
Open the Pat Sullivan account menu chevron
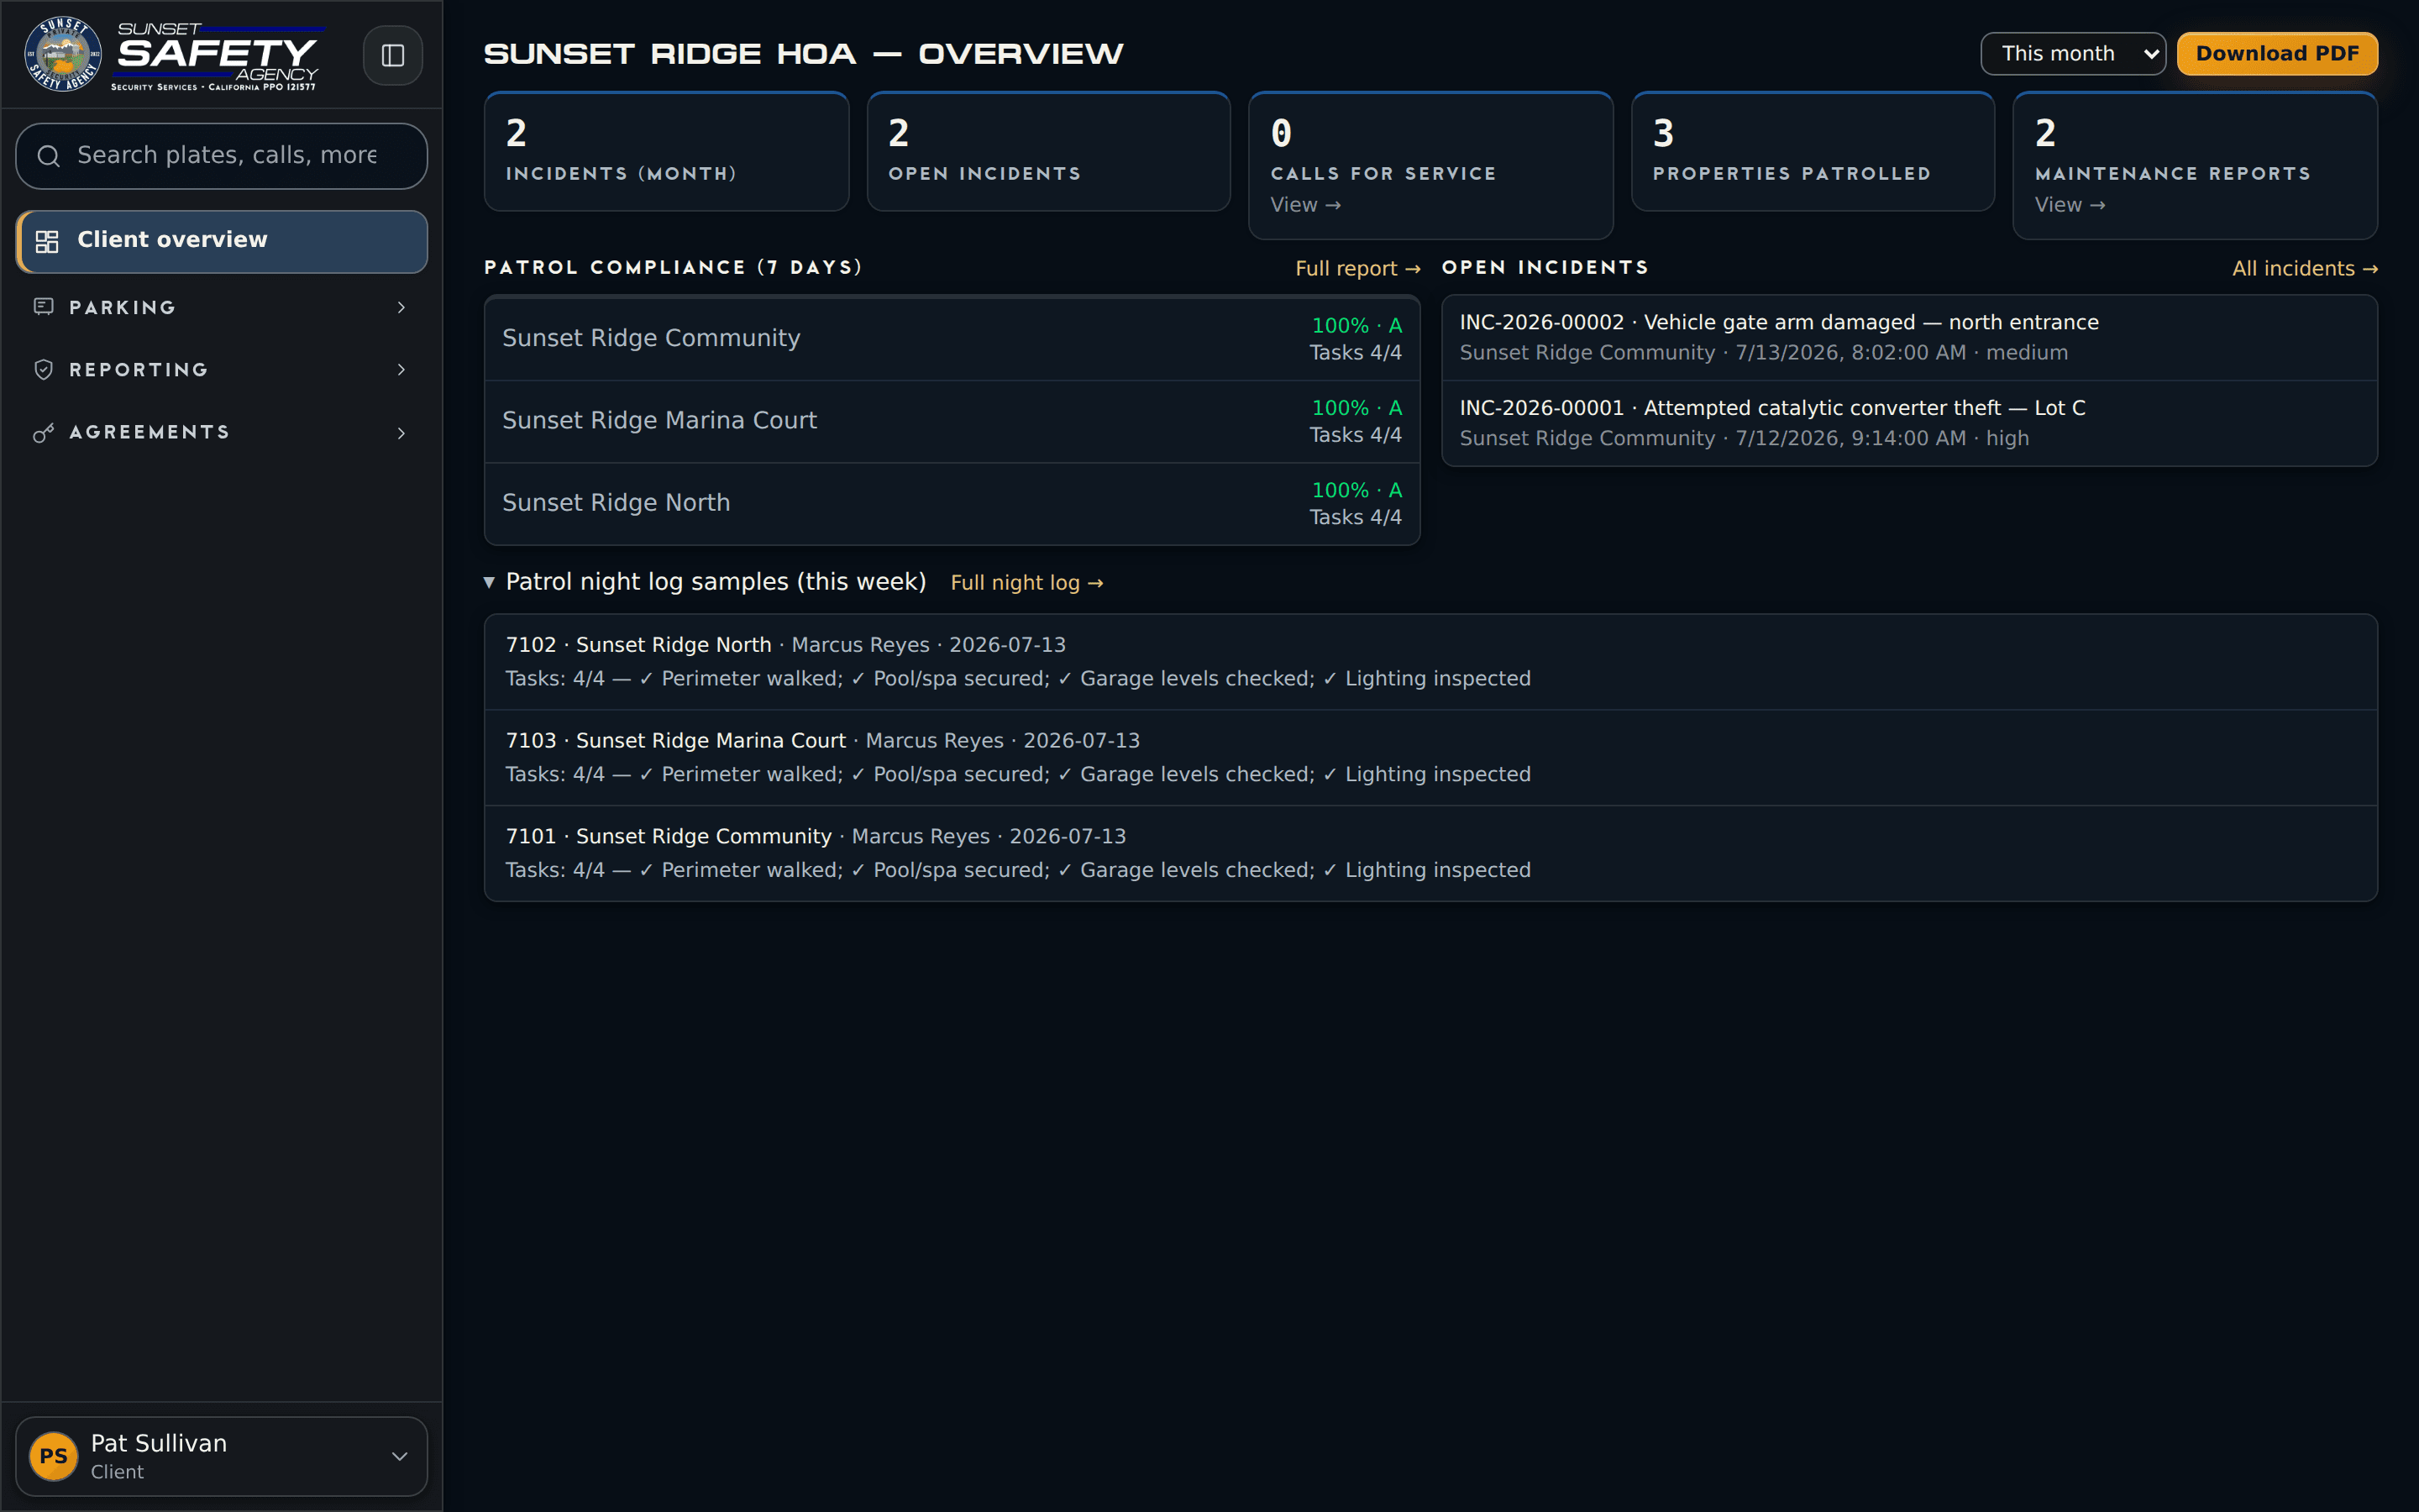click(400, 1456)
